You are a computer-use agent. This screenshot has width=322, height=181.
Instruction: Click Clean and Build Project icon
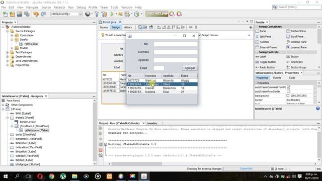coord(104,14)
